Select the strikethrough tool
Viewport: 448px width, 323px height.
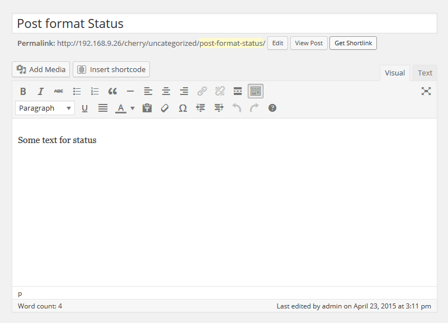[x=58, y=91]
